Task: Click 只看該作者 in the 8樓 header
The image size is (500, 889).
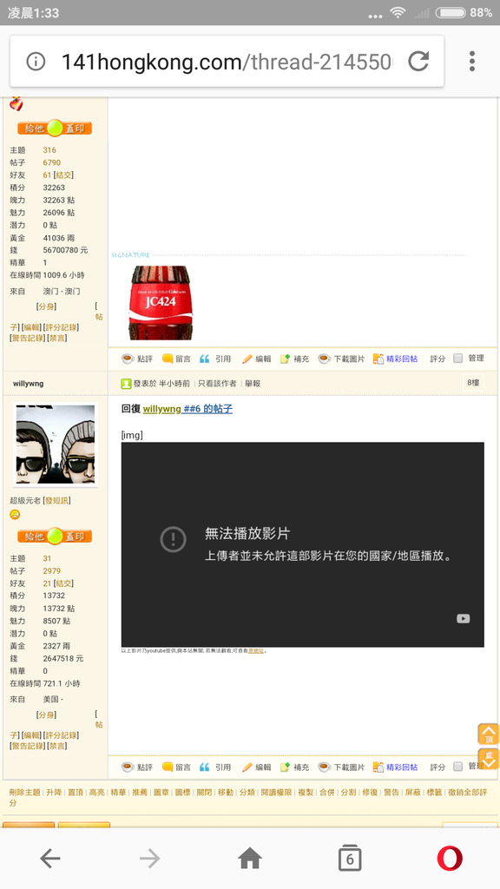Action: [217, 384]
